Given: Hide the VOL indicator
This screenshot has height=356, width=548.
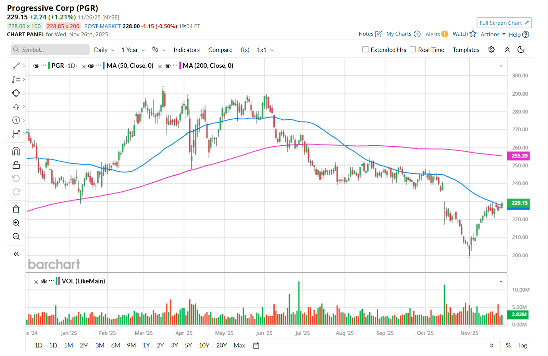Looking at the screenshot, I should coord(44,281).
